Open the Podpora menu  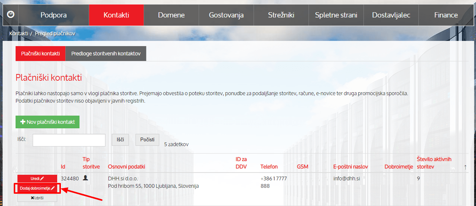click(53, 15)
